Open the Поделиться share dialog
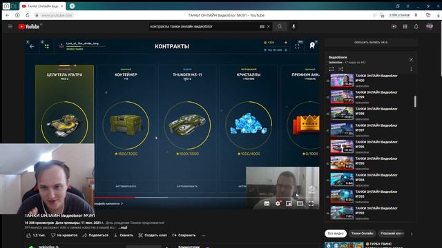The image size is (442, 248). (95, 236)
